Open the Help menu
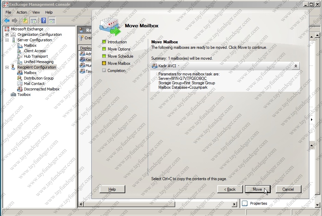Screen dimensions: 322x216 click(x=49, y=12)
